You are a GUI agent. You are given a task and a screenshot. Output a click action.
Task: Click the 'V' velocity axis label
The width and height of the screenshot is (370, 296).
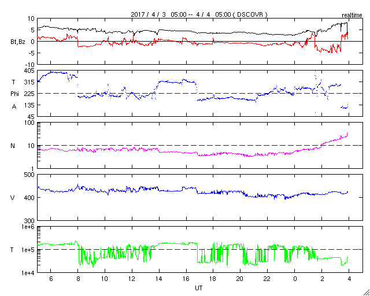[13, 198]
